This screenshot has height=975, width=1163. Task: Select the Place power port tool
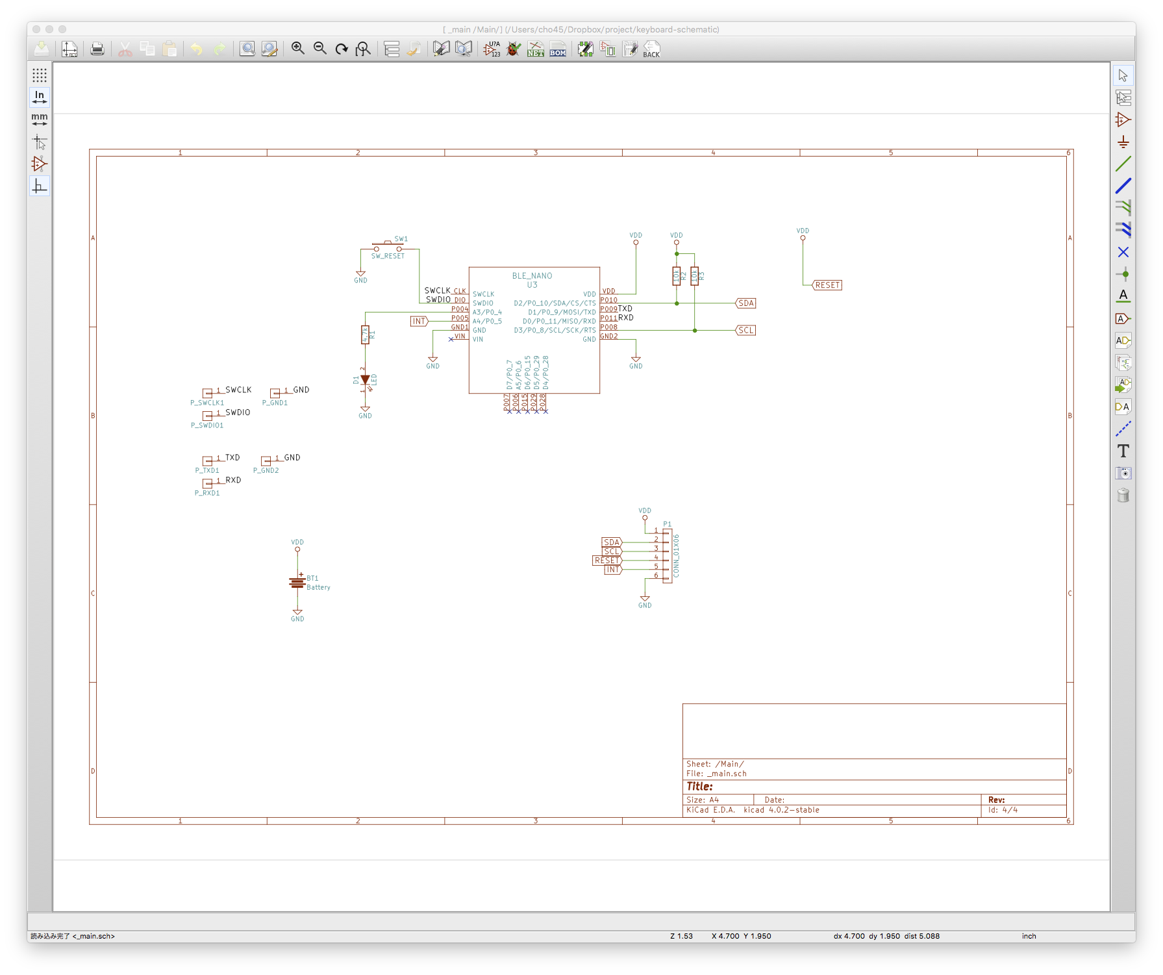click(x=1123, y=142)
